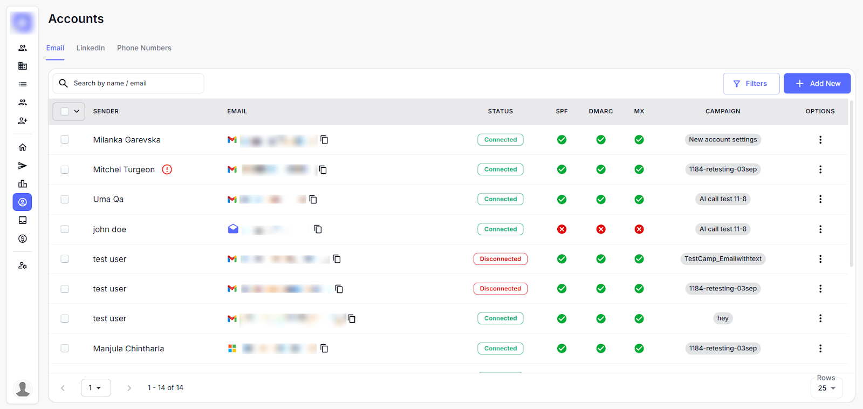Switch to the LinkedIn tab
This screenshot has width=863, height=409.
tap(91, 48)
